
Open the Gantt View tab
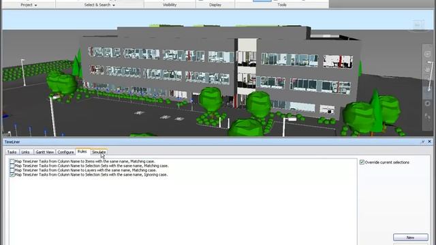tap(44, 152)
